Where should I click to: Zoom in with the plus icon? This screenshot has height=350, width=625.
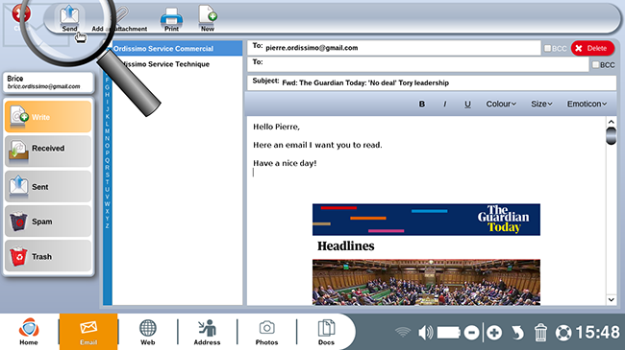494,333
